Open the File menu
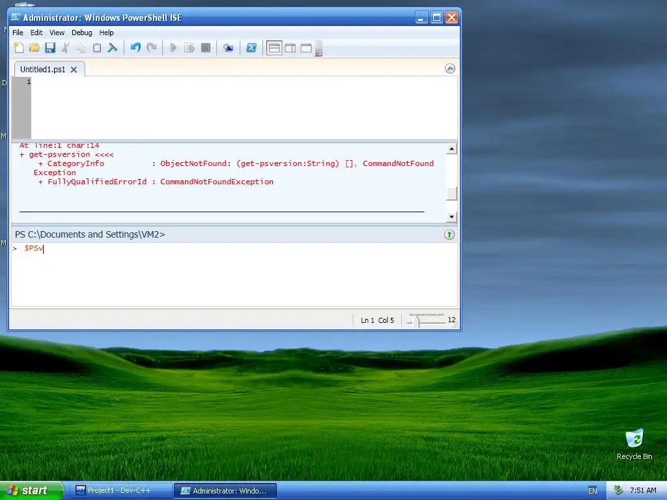The width and height of the screenshot is (667, 500). tap(18, 33)
